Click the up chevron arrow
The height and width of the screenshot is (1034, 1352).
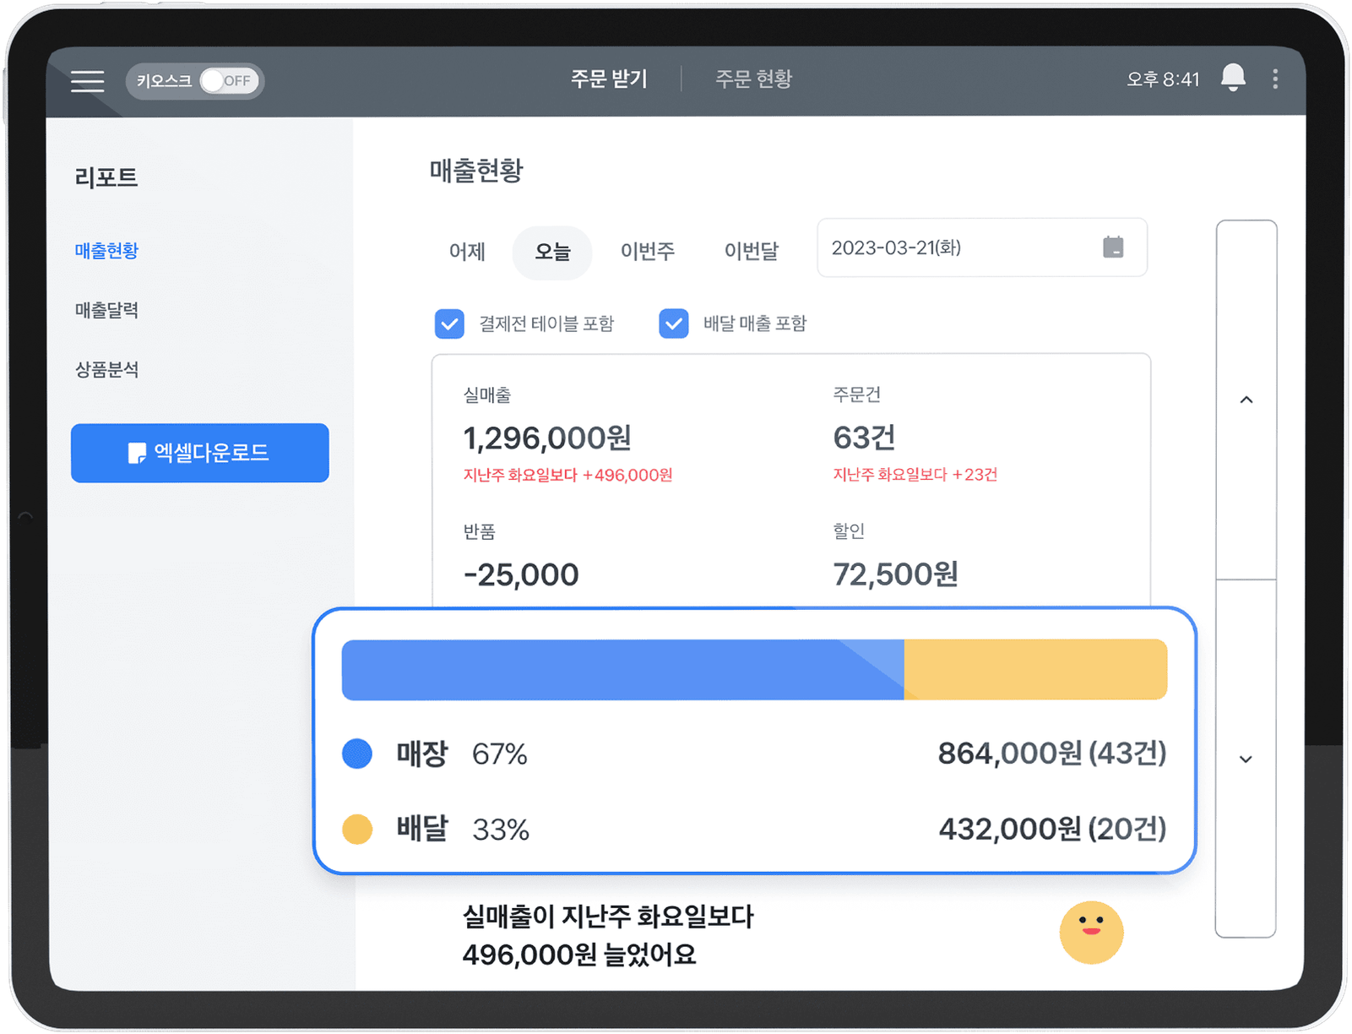(1246, 400)
